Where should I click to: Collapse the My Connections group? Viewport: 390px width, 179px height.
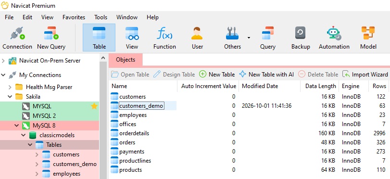(3, 75)
